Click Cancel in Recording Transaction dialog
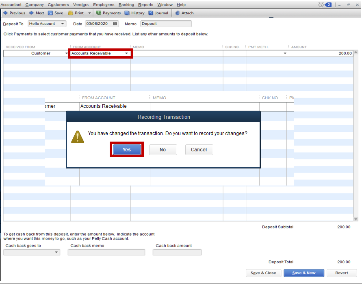This screenshot has width=362, height=284. 199,150
